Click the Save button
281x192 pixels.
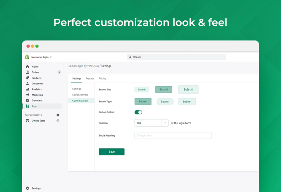click(x=112, y=152)
